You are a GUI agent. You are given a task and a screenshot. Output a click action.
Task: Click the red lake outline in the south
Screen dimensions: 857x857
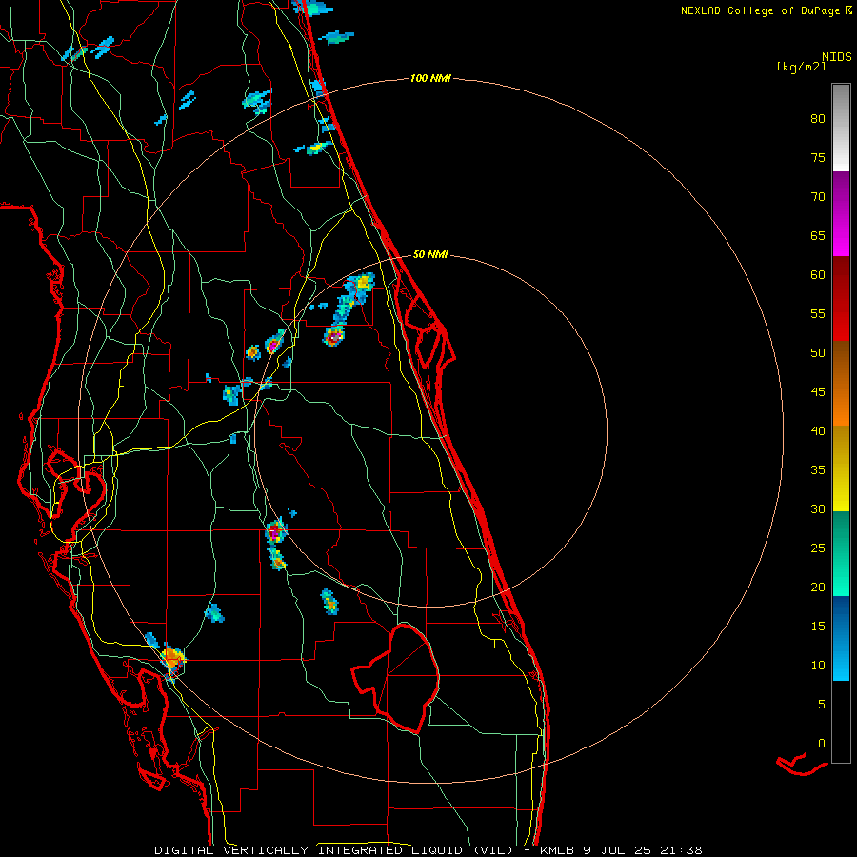pos(396,679)
